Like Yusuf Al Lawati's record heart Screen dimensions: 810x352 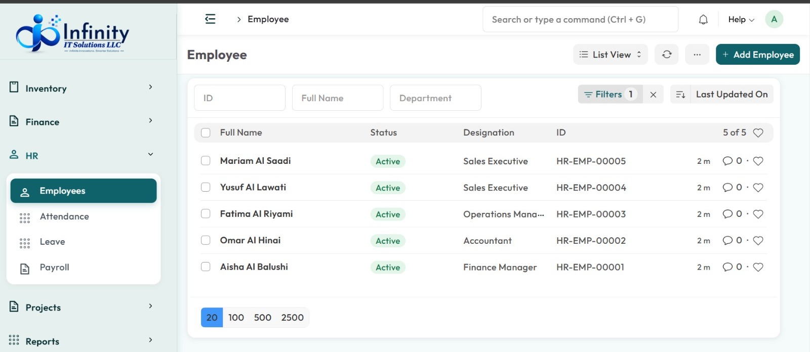tap(758, 188)
